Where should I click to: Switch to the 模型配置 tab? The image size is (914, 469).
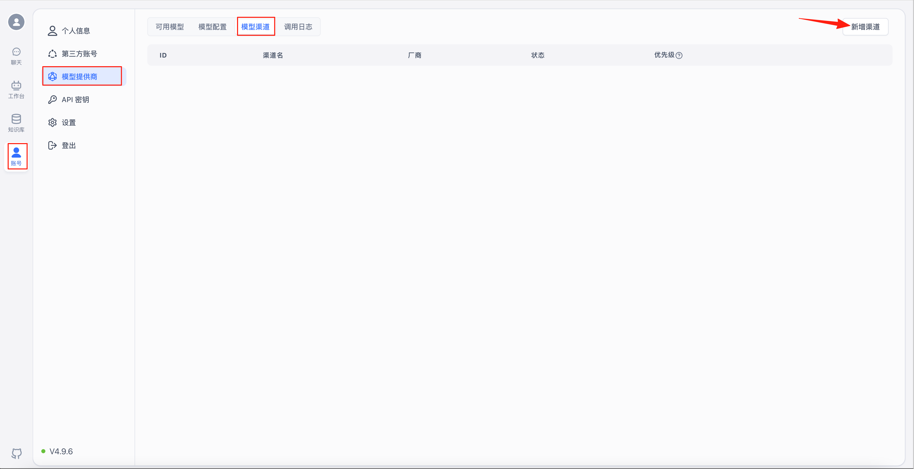click(212, 27)
